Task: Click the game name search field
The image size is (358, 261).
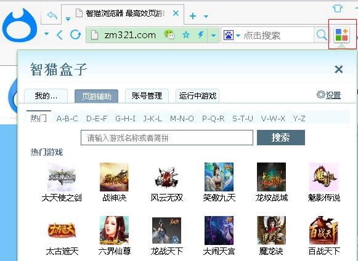Action: [x=167, y=137]
